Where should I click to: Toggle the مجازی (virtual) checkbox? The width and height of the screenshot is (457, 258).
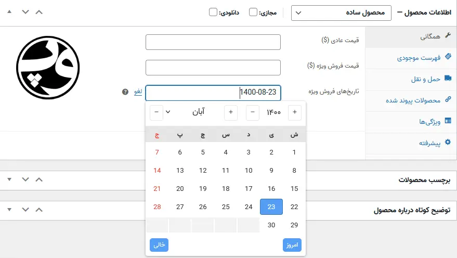pyautogui.click(x=253, y=12)
